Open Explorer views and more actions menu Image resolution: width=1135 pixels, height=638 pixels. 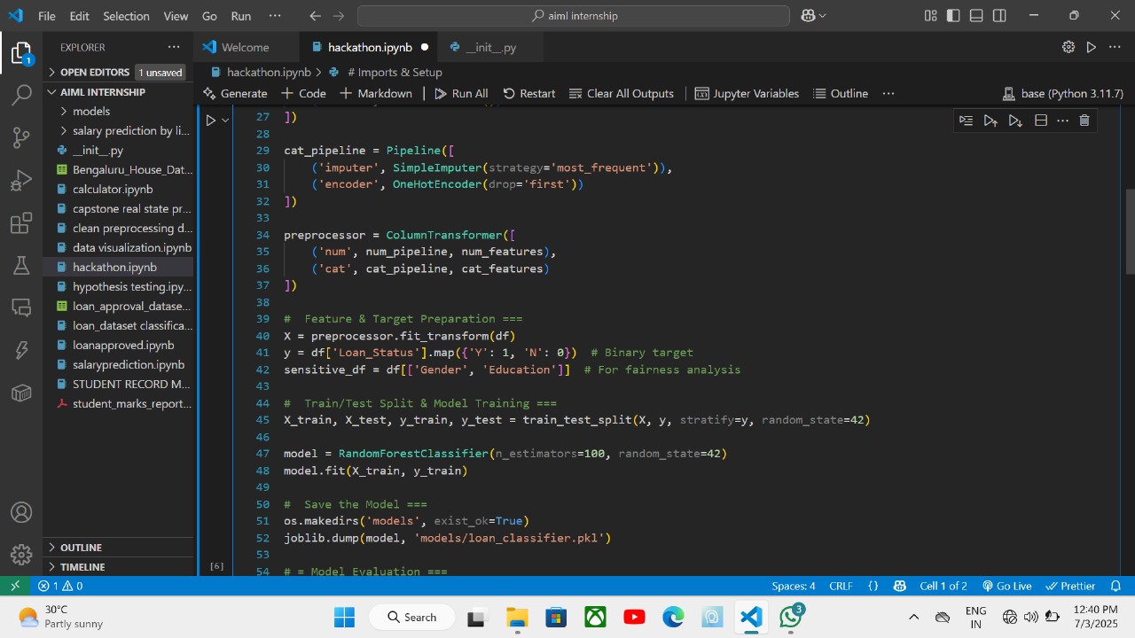pyautogui.click(x=174, y=47)
